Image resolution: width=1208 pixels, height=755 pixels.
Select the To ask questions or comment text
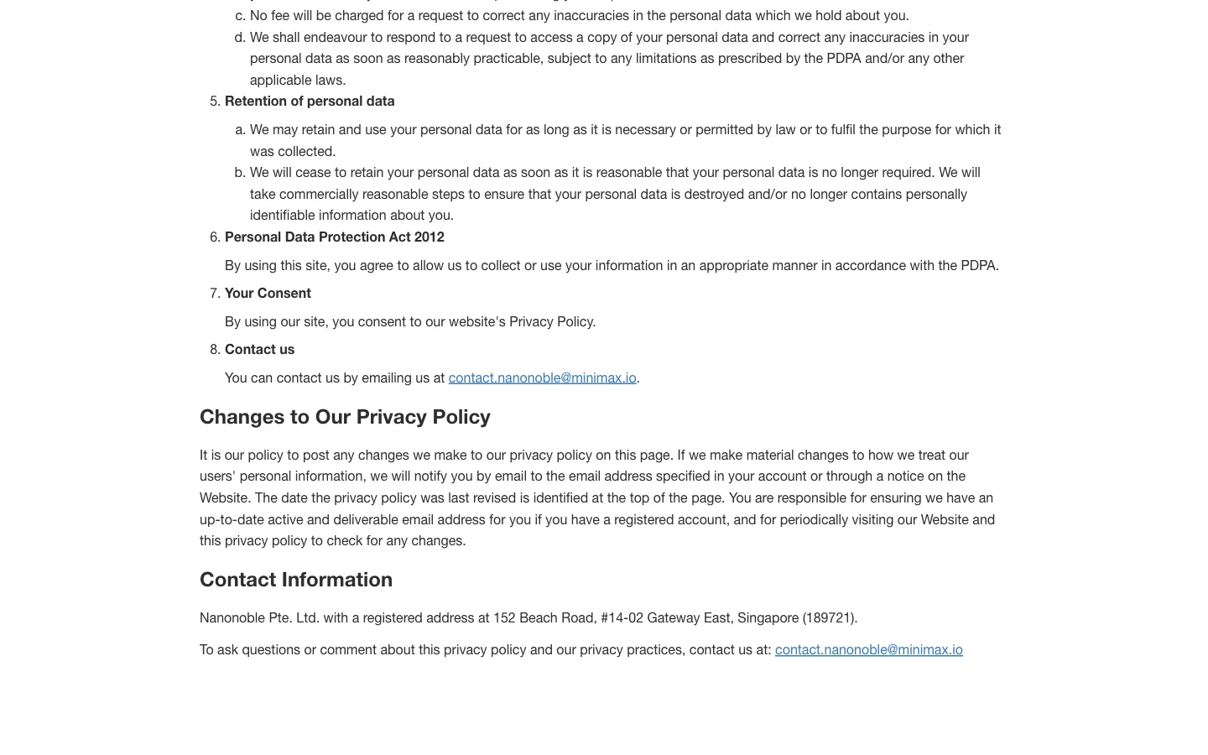coord(485,649)
